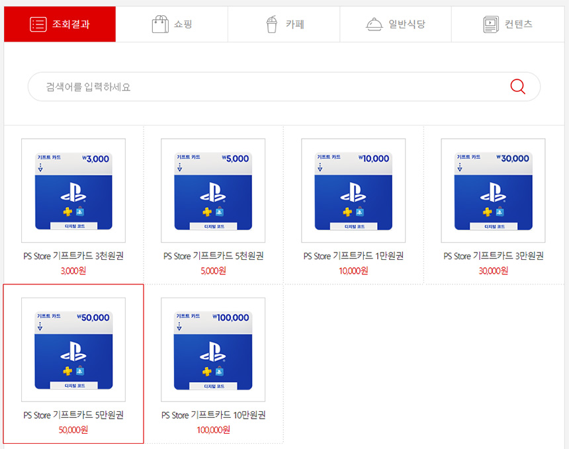This screenshot has height=449, width=569.
Task: Click the serving dish icon for 일반식당
Action: 374,24
